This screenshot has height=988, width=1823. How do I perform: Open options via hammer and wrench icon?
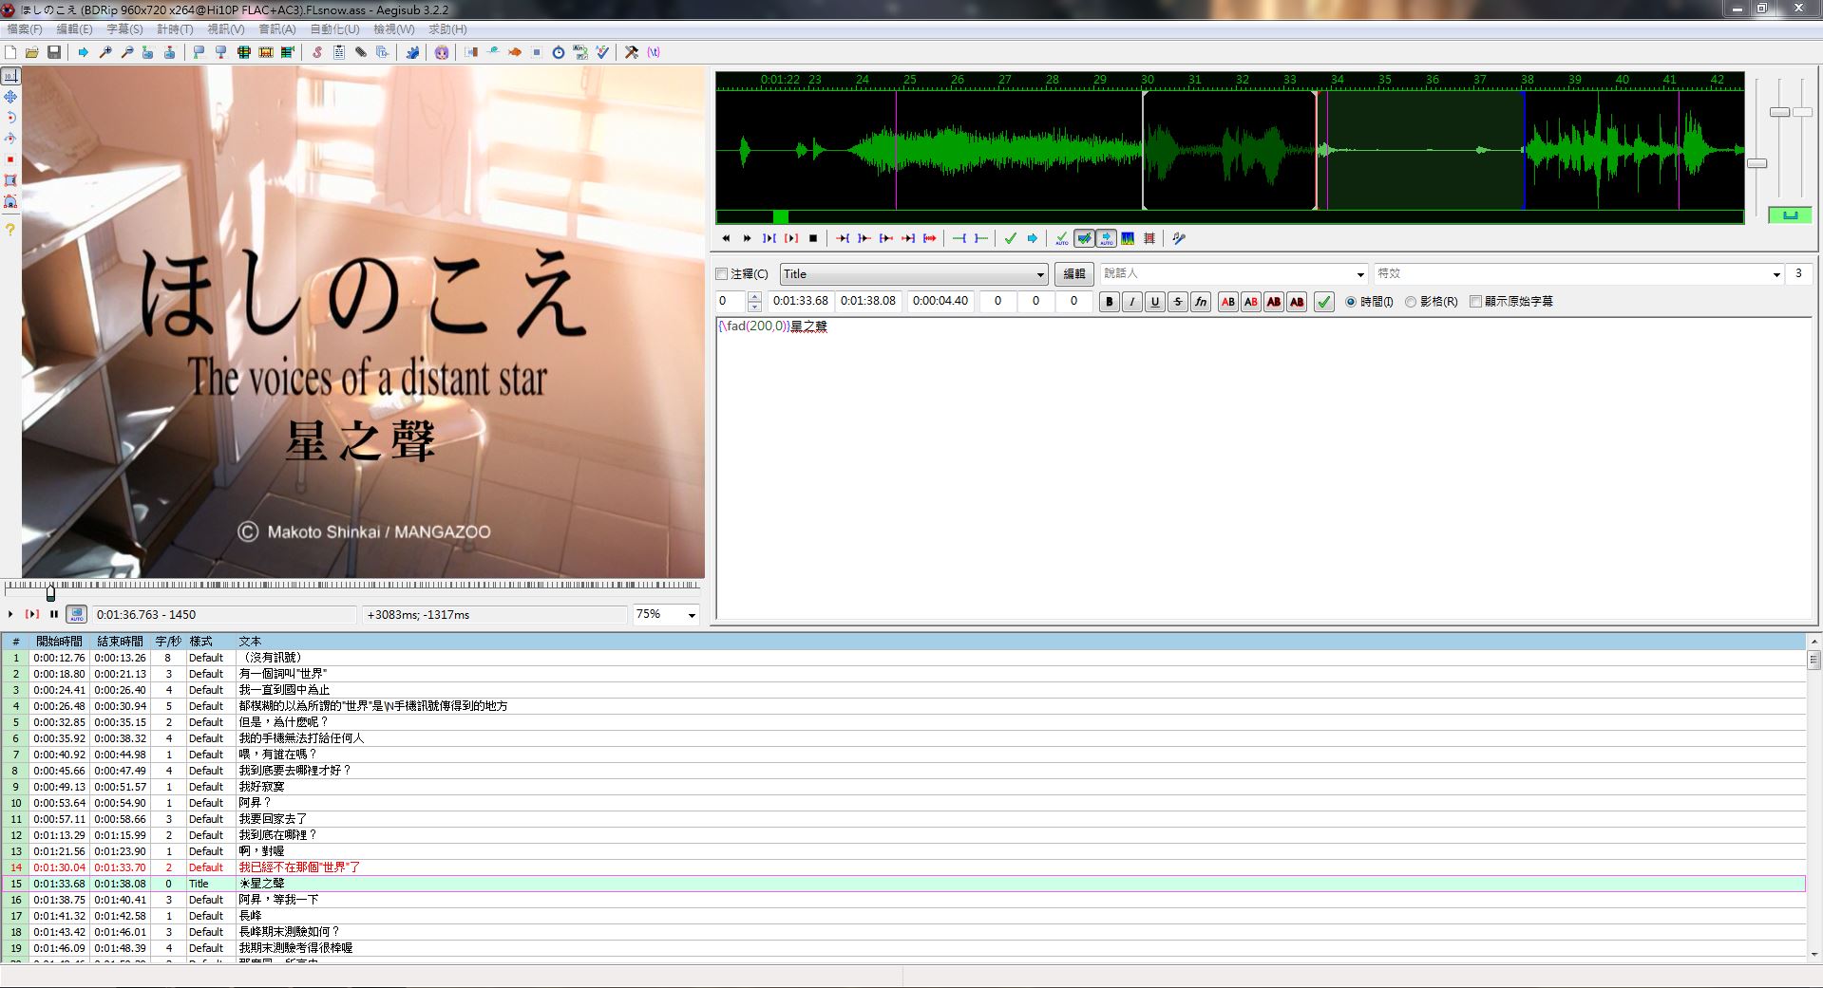click(632, 52)
